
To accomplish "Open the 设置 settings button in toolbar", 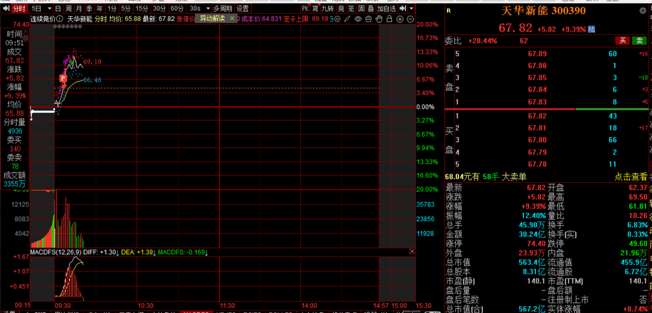I will (243, 9).
